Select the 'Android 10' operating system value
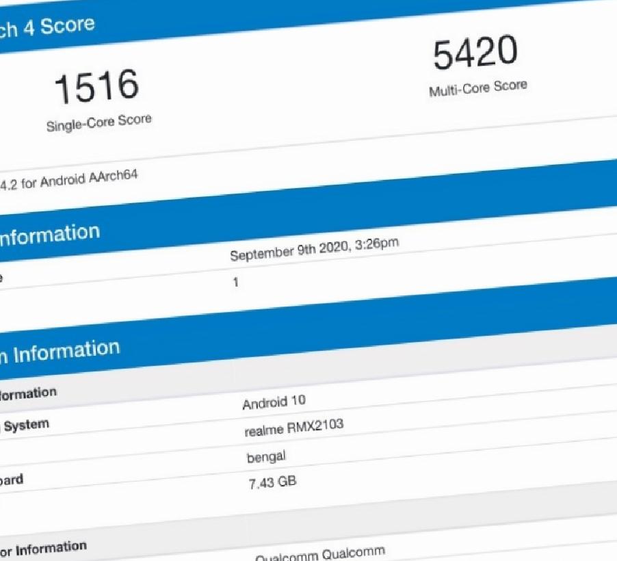Viewport: 617px width, 561px height. pyautogui.click(x=274, y=402)
